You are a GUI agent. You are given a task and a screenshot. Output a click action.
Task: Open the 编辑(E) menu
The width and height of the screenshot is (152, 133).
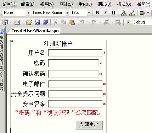tap(28, 4)
